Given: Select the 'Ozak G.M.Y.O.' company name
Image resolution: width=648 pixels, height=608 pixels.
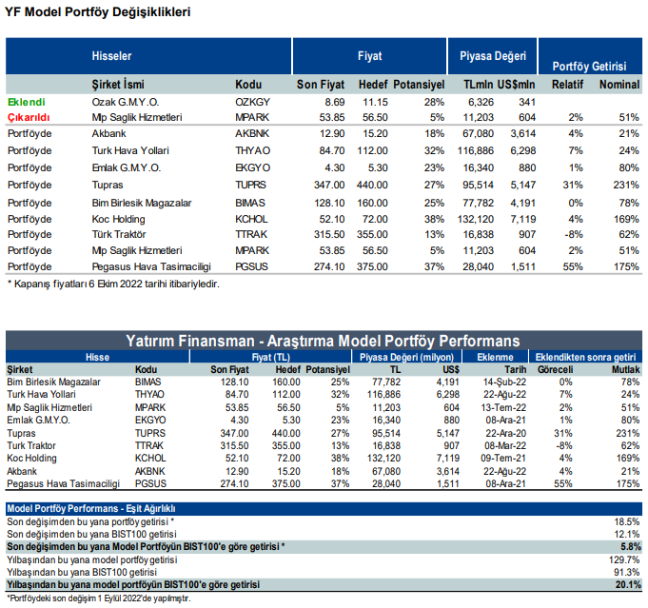Looking at the screenshot, I should pos(126,102).
